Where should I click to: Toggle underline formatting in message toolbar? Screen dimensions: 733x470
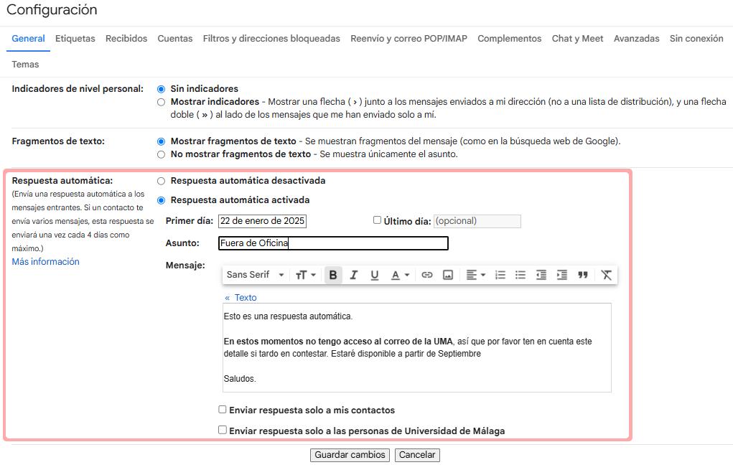click(x=375, y=275)
